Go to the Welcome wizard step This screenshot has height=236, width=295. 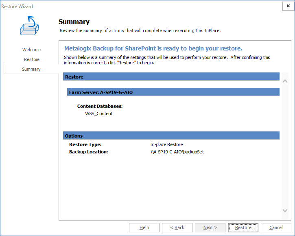(x=31, y=50)
